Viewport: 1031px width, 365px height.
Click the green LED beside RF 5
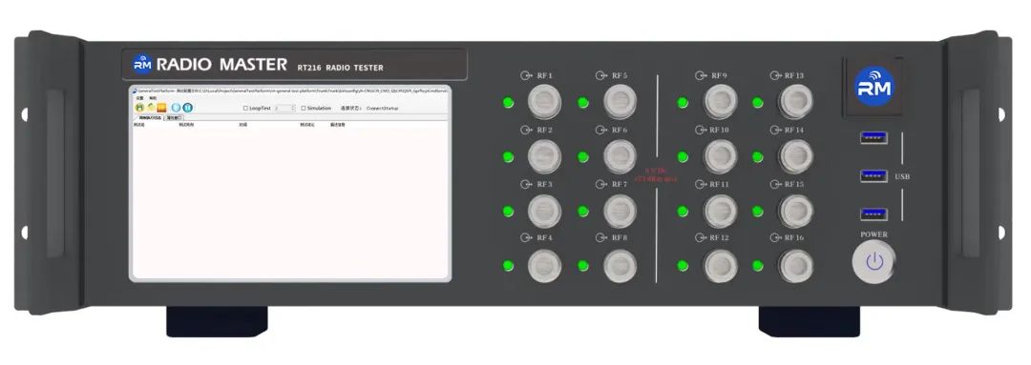pos(582,102)
